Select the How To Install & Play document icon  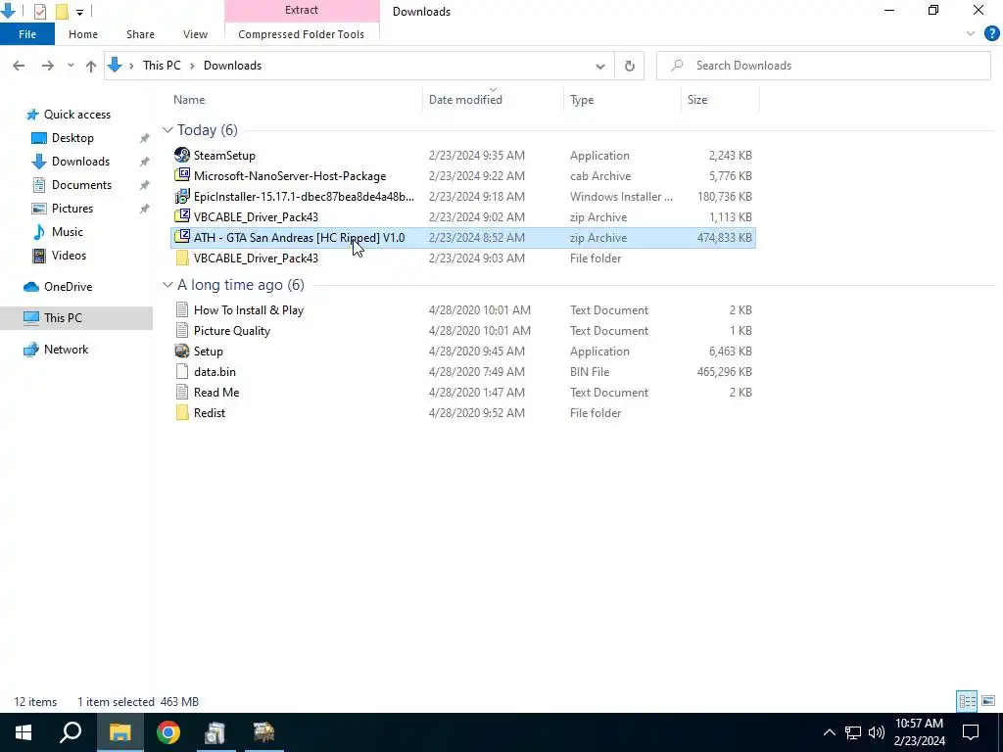pyautogui.click(x=182, y=310)
